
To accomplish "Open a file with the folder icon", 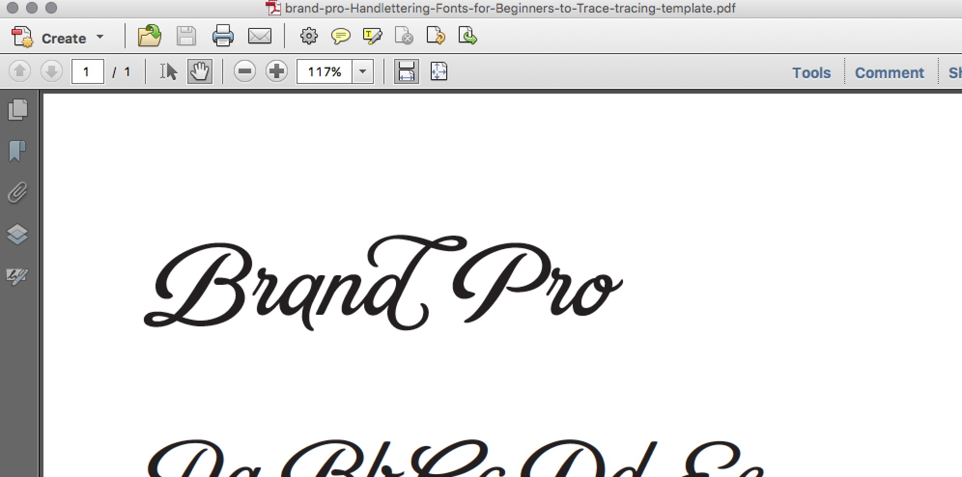I will click(x=149, y=36).
